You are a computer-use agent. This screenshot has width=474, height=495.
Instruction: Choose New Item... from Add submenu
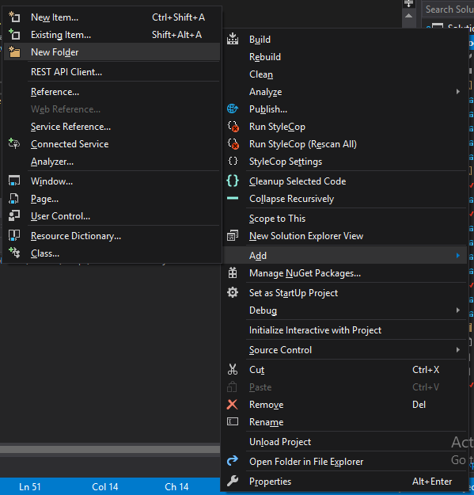[112, 17]
